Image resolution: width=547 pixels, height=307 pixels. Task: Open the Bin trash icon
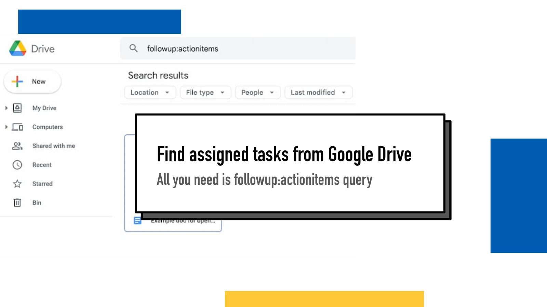tap(17, 203)
